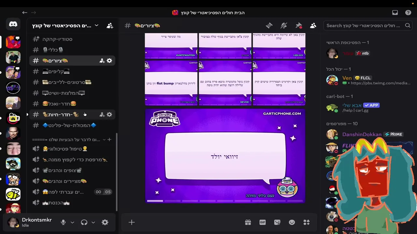Image resolution: width=417 pixels, height=234 pixels.
Task: Join the voice channel showing 00 05
Action: [72, 192]
